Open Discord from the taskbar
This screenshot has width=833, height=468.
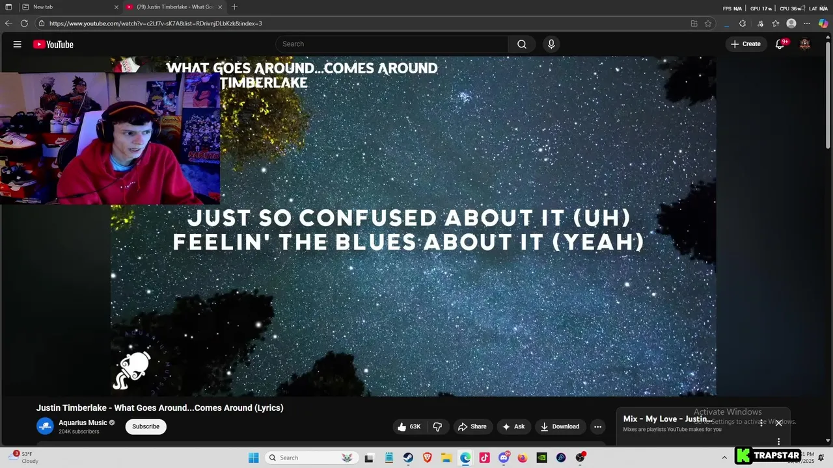(504, 458)
